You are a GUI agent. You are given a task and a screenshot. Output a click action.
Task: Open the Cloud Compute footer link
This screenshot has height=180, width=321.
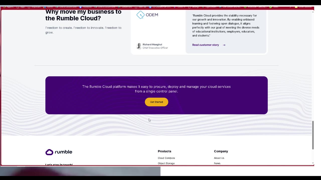click(x=166, y=158)
